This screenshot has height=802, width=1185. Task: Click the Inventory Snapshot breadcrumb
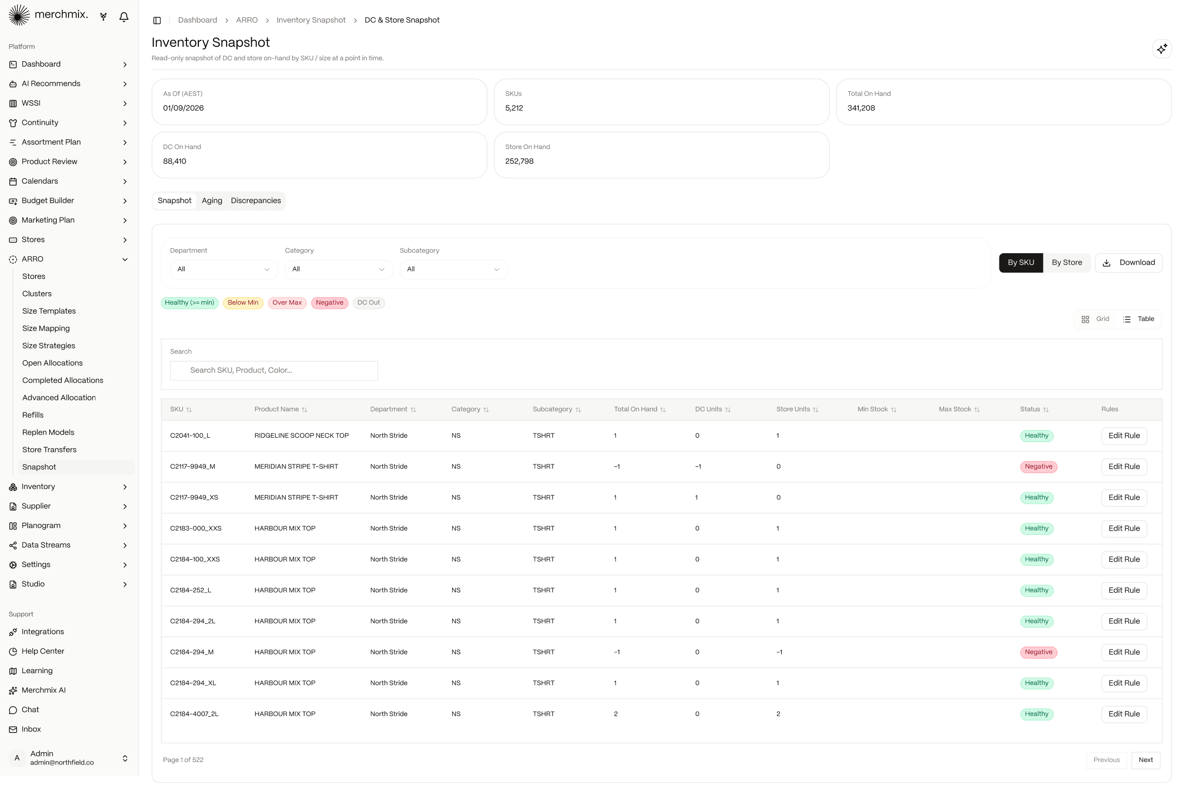click(x=311, y=20)
